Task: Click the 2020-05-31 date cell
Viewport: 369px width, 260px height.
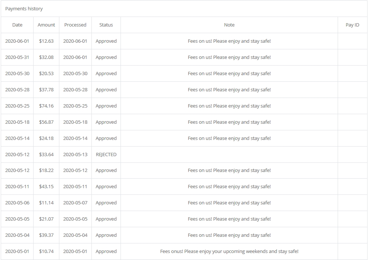Action: 17,57
